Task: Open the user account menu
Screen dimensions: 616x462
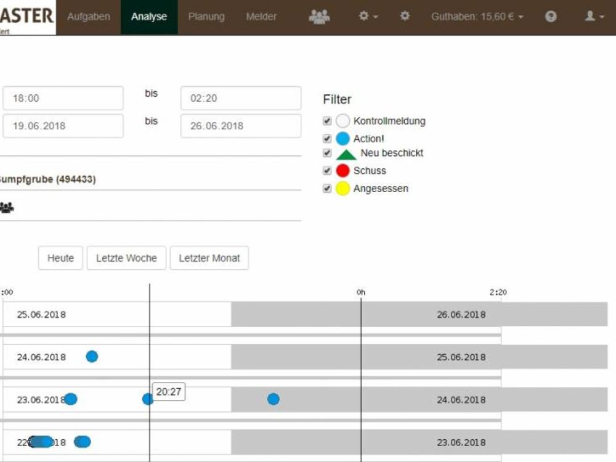Action: (x=594, y=17)
